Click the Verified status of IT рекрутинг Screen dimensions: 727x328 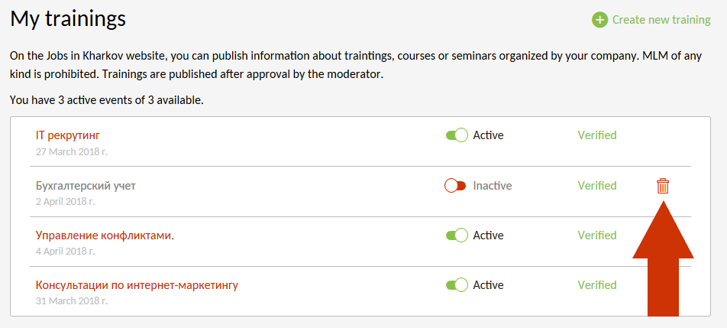pos(597,135)
